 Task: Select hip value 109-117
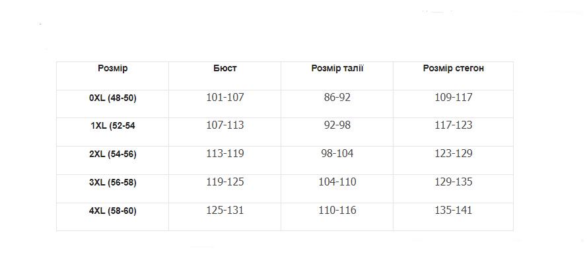pos(453,98)
